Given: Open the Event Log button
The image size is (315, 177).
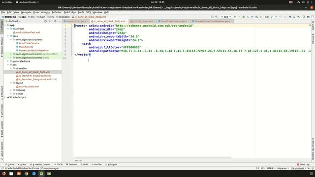Looking at the screenshot, I should pos(303,164).
